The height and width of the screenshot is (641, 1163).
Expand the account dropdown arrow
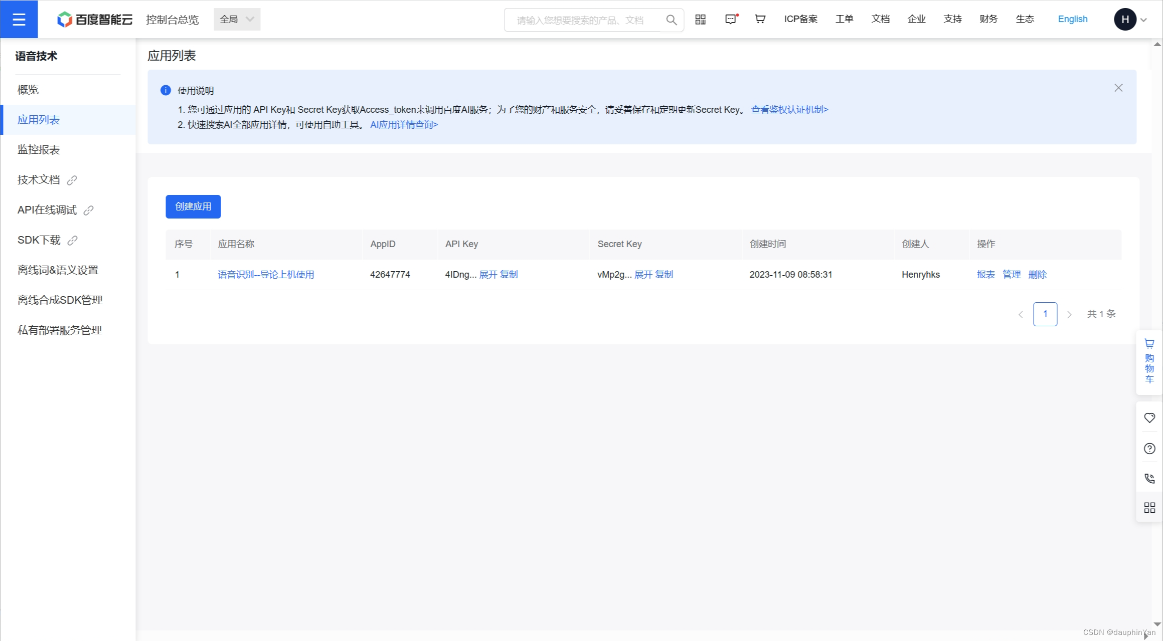click(x=1144, y=20)
